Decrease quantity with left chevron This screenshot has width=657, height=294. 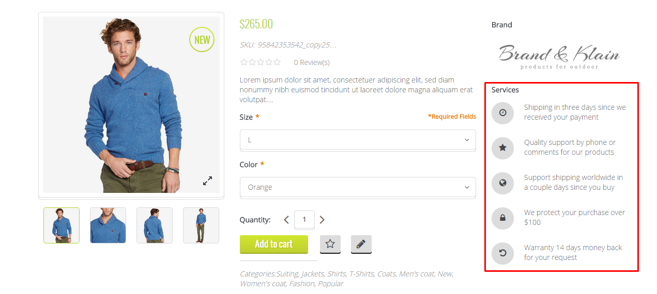(x=286, y=220)
